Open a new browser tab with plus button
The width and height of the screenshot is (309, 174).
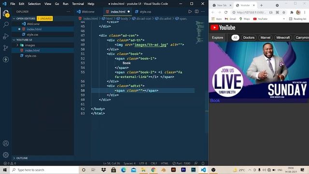262,5
